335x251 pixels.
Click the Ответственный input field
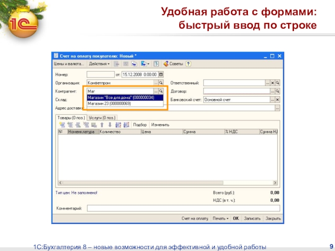pyautogui.click(x=234, y=83)
